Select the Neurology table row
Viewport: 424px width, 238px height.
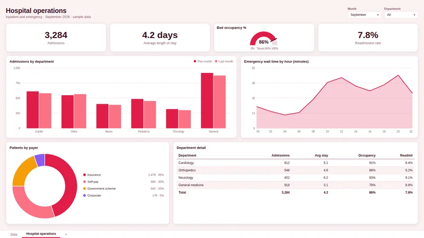click(296, 178)
